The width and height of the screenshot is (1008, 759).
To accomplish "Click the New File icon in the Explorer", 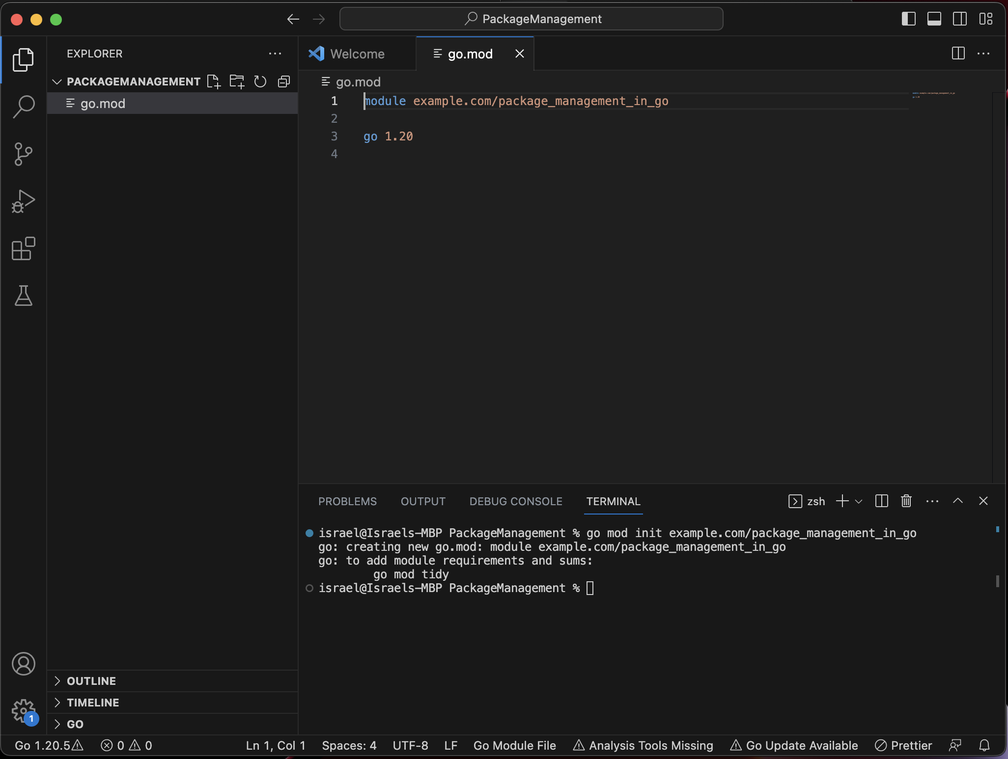I will (x=214, y=81).
